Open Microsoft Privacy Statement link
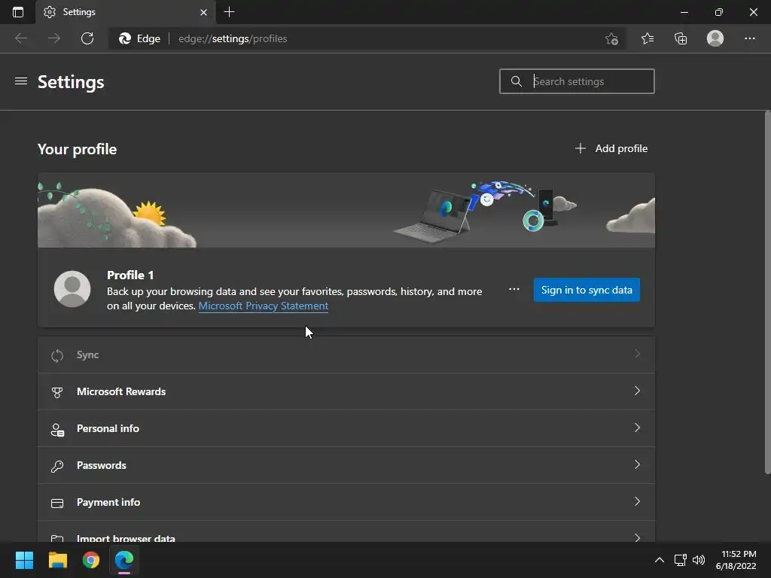 (263, 306)
